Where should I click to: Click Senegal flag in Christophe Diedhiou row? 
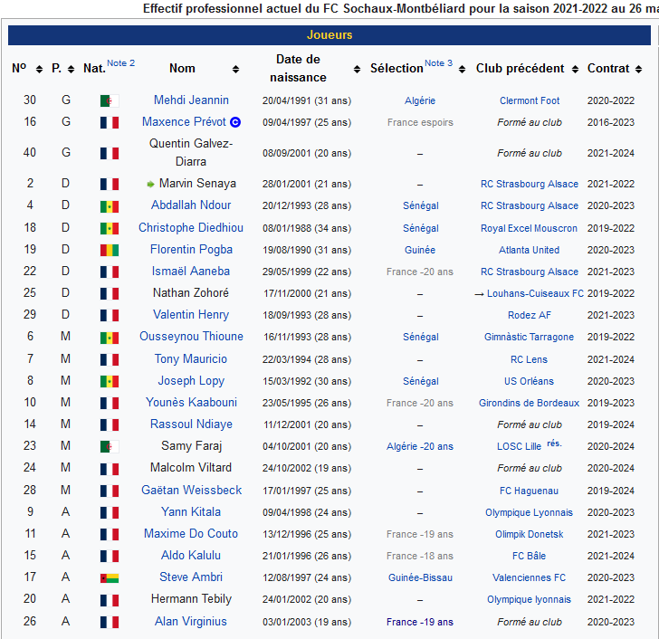(x=110, y=229)
